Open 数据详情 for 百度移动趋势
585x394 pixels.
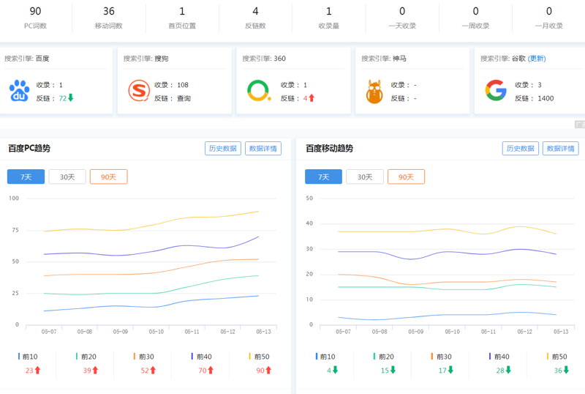pyautogui.click(x=560, y=149)
